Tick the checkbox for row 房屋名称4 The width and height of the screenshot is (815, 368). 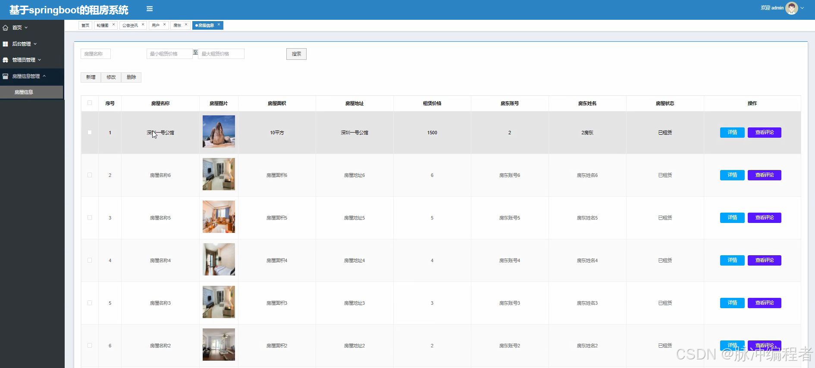[90, 260]
